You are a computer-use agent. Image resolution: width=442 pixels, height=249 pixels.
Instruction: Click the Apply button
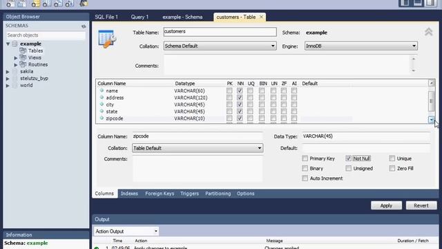(x=386, y=205)
